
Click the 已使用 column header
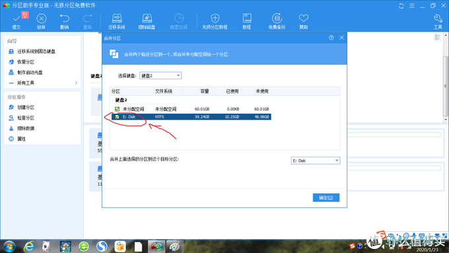[232, 91]
